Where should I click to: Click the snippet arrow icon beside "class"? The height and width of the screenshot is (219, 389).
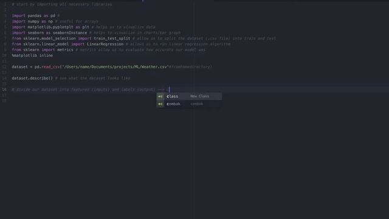click(160, 96)
